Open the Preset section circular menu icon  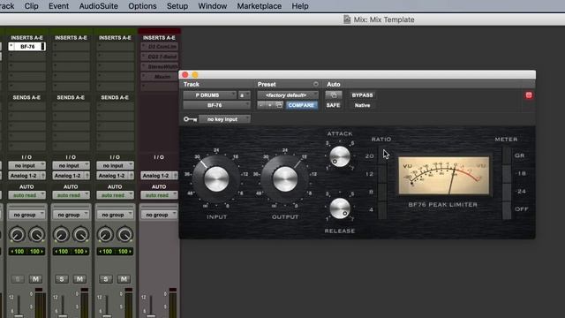pos(316,84)
